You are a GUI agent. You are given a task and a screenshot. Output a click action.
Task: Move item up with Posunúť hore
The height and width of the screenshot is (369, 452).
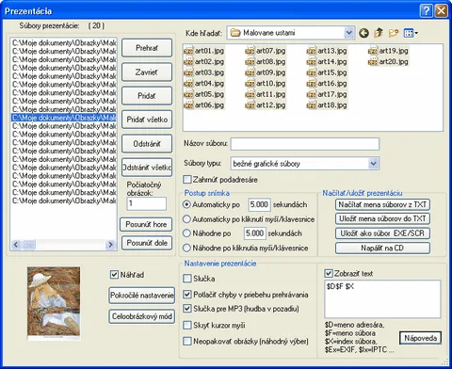[x=146, y=224]
